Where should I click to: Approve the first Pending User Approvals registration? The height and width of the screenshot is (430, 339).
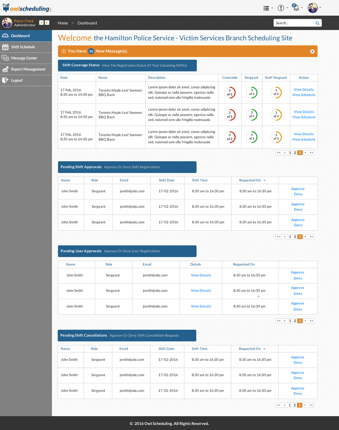(x=298, y=272)
